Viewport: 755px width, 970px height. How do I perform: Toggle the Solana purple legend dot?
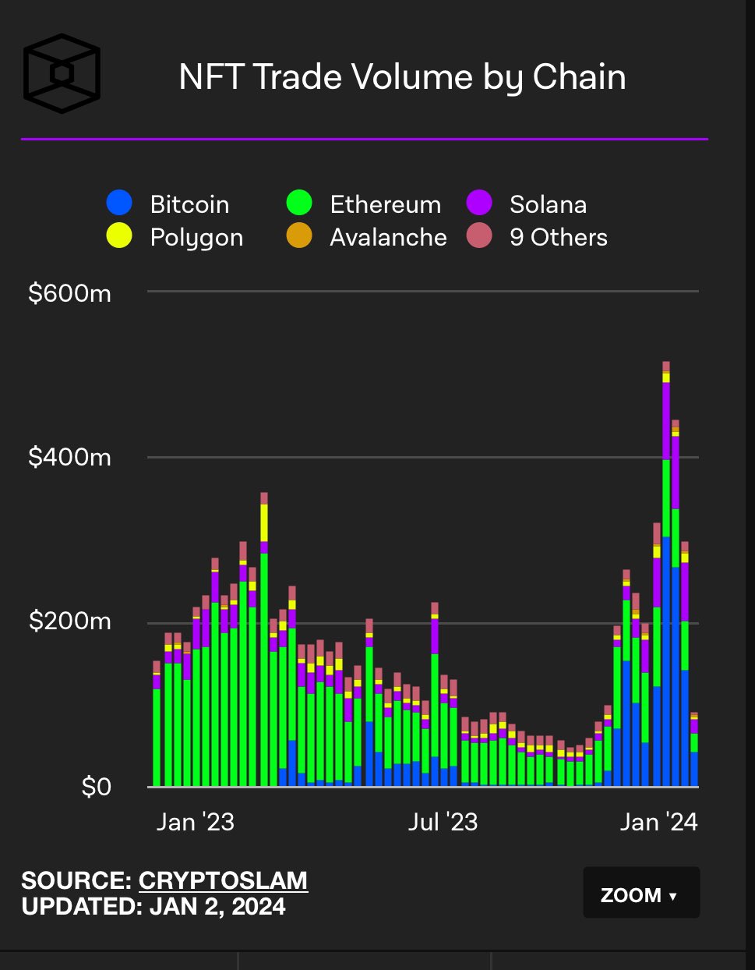(479, 204)
